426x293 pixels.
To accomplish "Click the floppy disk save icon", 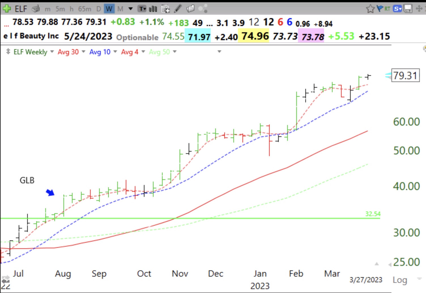I will coord(408,9).
